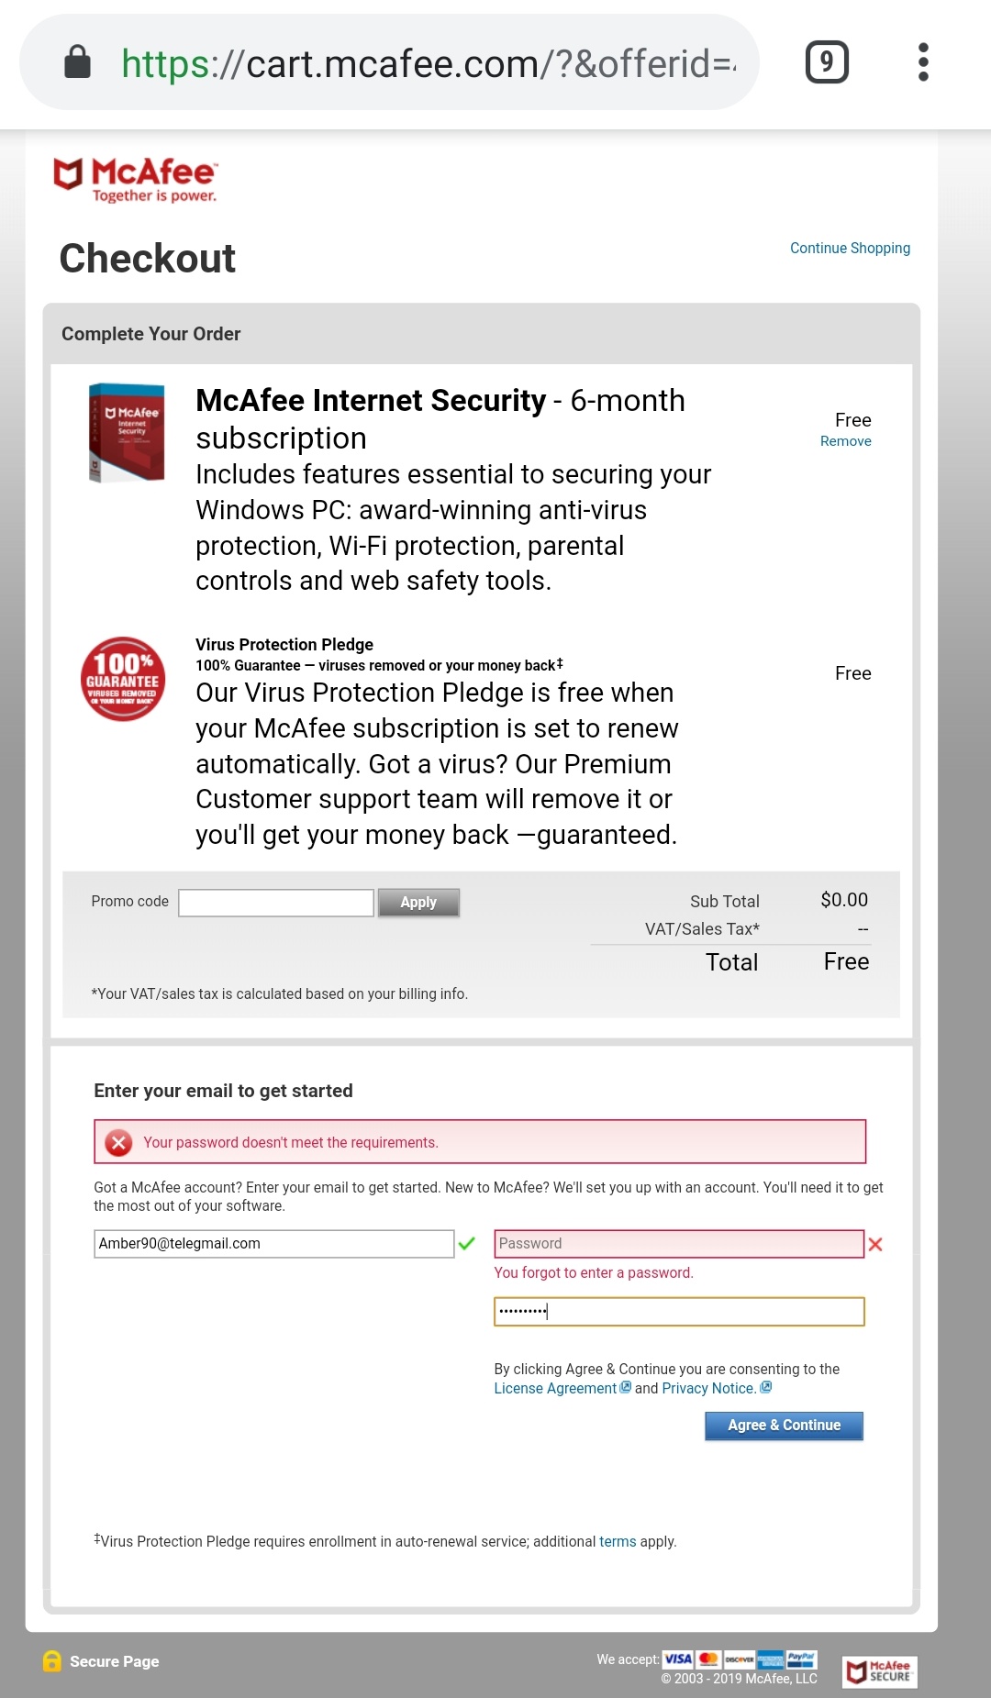Click the McAfee Internet Security box image
Screen dimensions: 991x1698
pos(127,433)
